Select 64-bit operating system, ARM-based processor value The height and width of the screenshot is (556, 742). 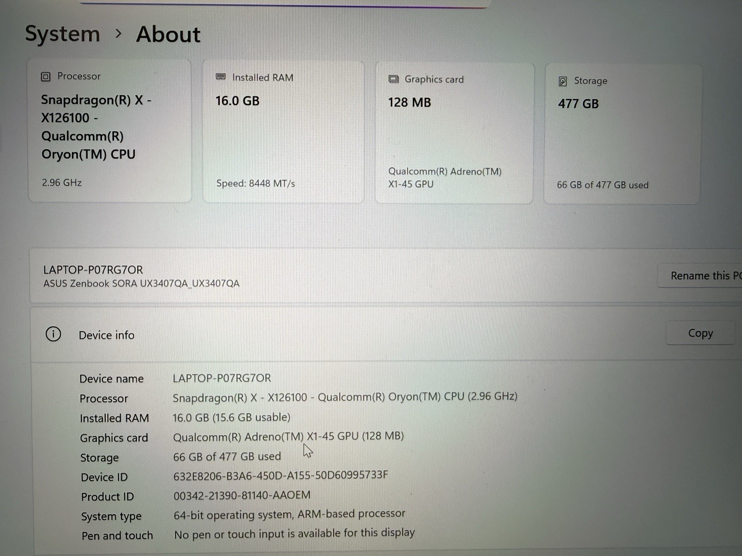click(x=289, y=514)
